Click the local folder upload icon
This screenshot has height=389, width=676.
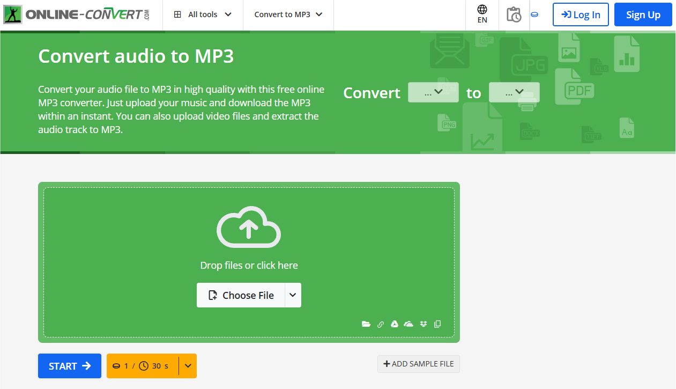point(366,324)
